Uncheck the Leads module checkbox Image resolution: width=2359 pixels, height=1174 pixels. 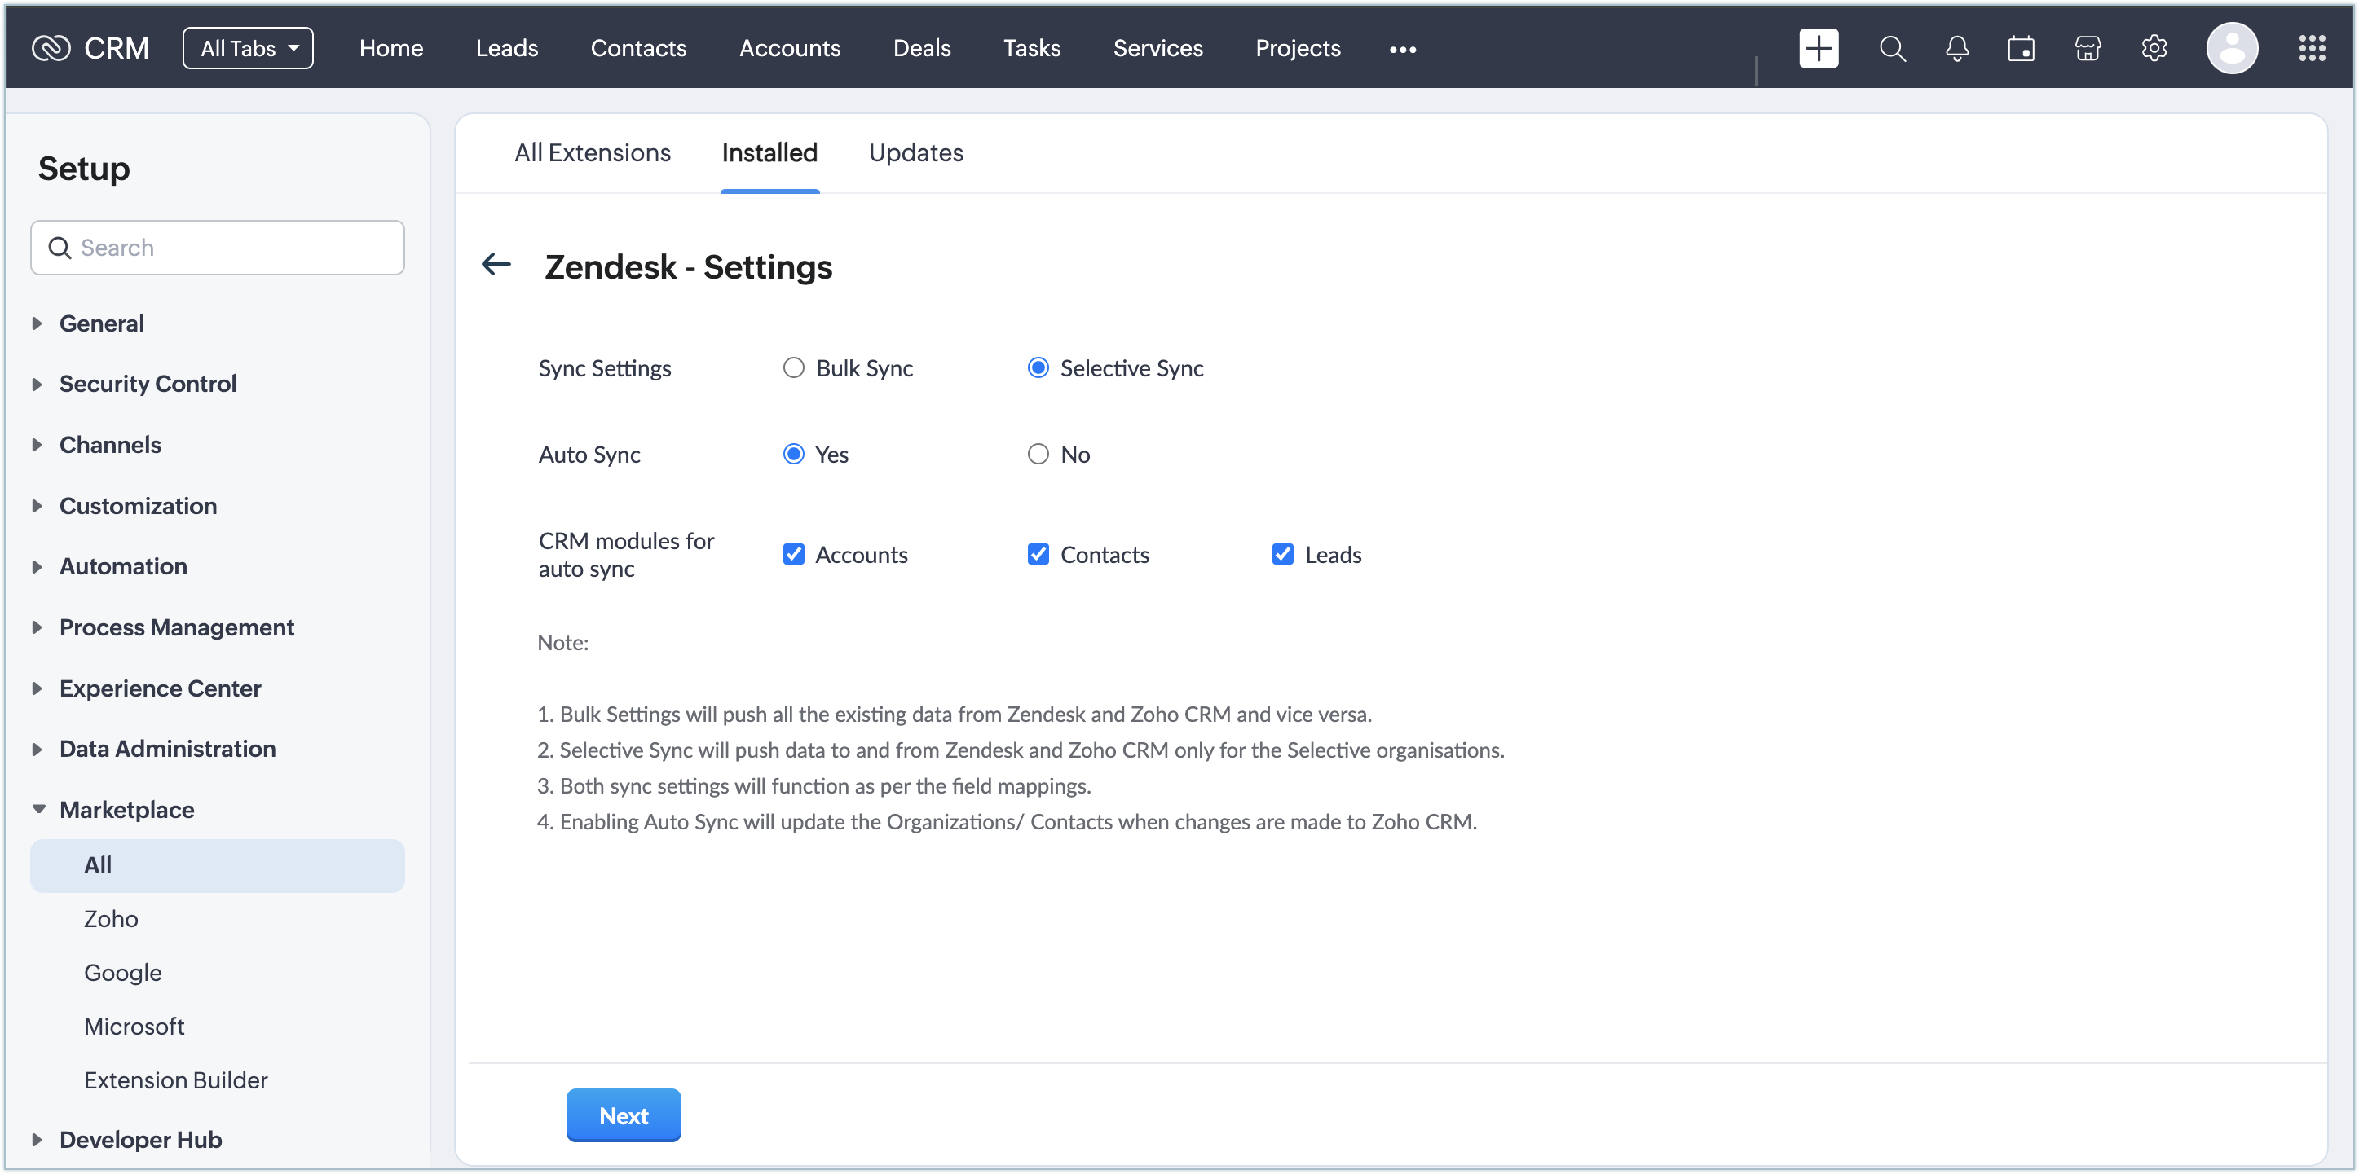click(1282, 555)
